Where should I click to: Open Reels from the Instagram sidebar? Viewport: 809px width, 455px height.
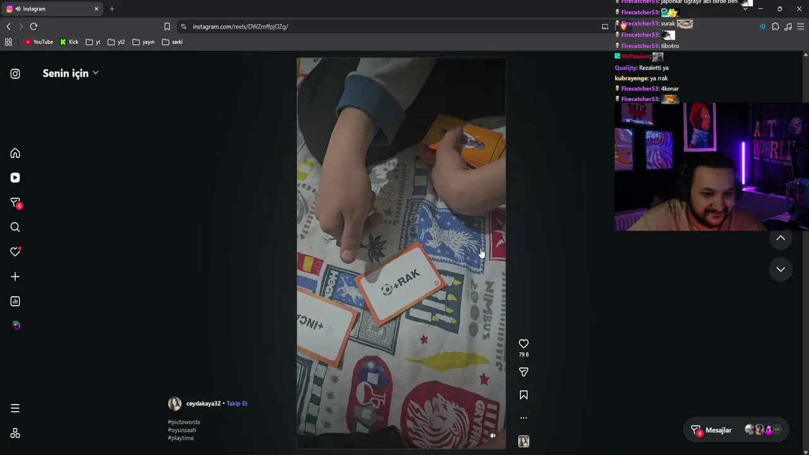[x=15, y=178]
